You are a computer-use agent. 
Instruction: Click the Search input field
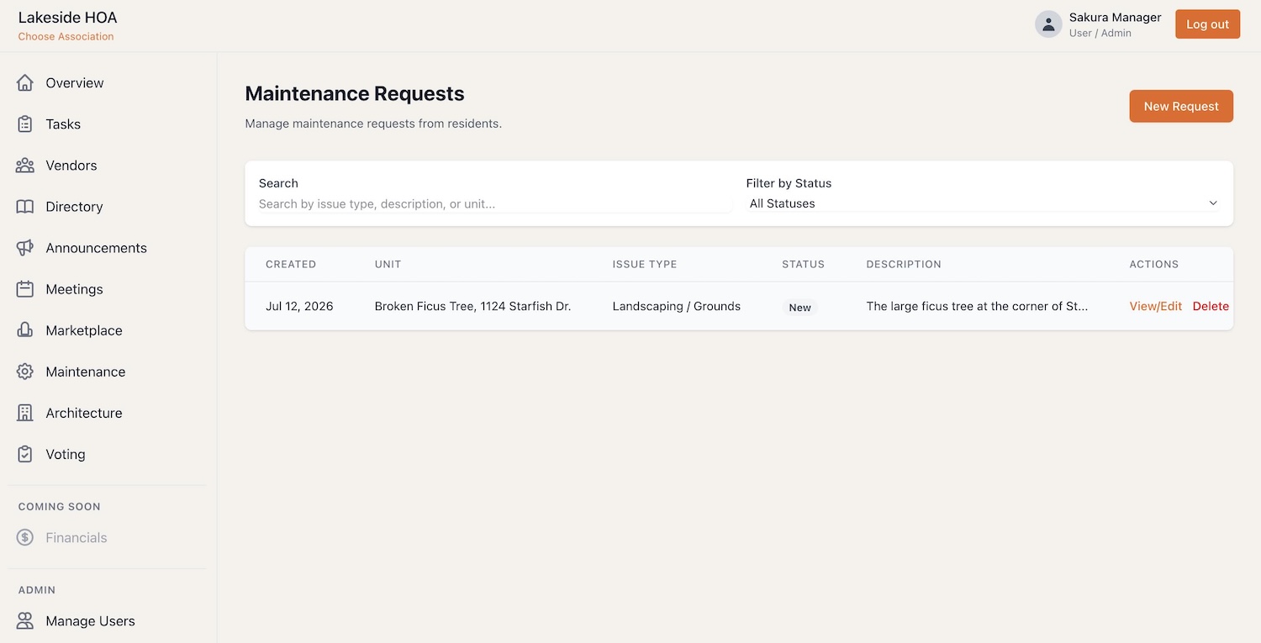[495, 203]
